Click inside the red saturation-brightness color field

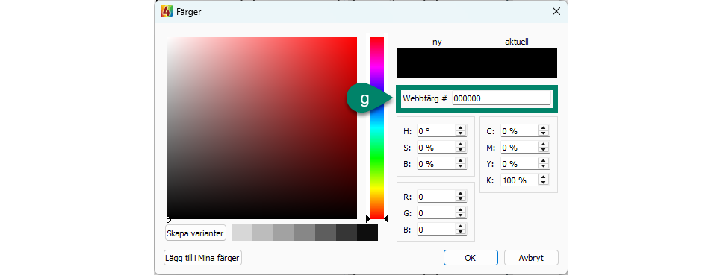tap(261, 128)
